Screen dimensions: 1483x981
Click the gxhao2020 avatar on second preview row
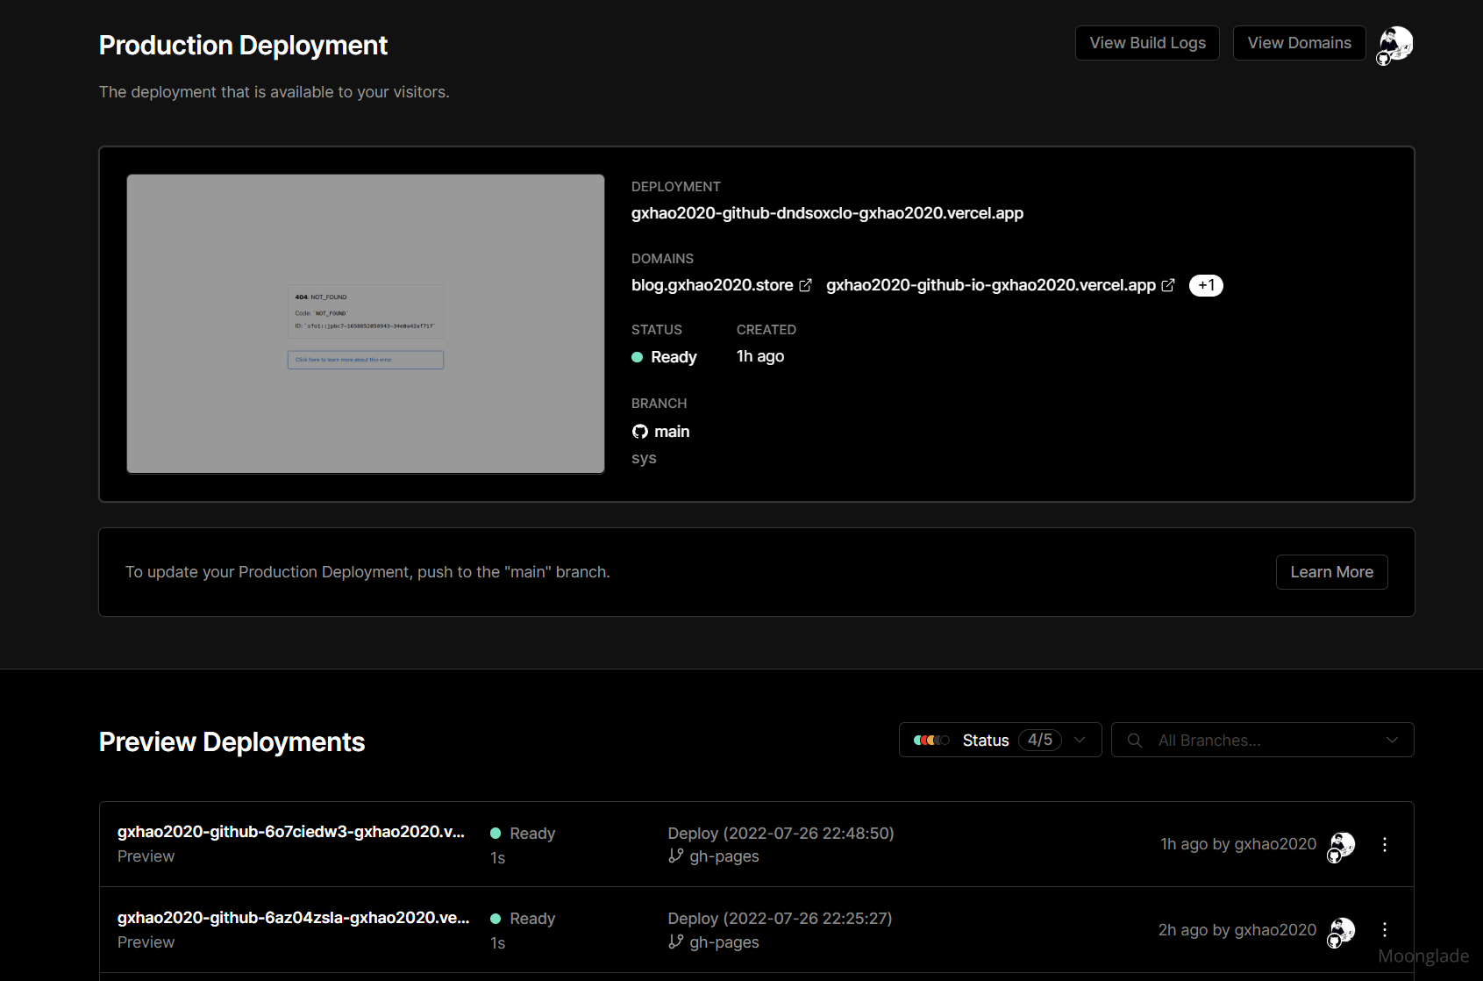(x=1342, y=930)
